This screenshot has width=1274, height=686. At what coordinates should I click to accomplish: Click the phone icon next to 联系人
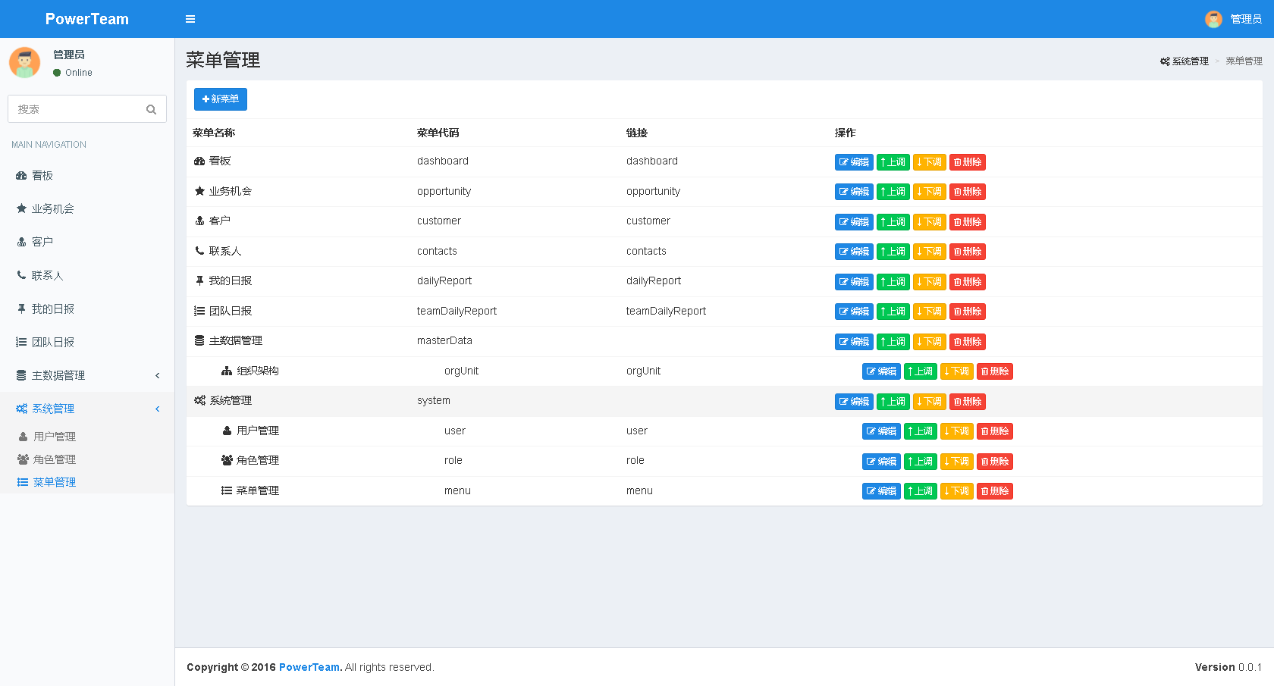click(21, 275)
